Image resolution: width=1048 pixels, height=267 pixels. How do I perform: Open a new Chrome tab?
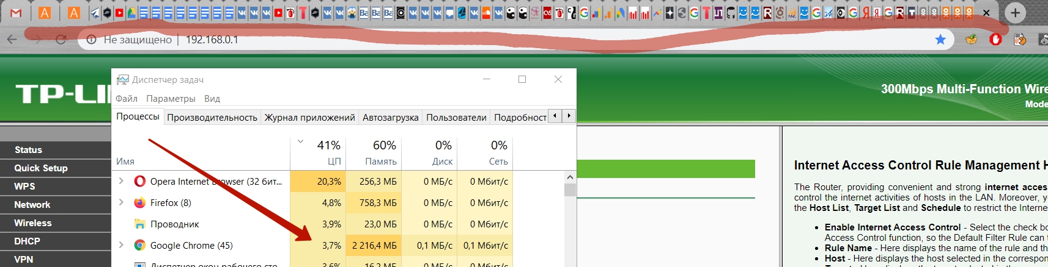[1015, 13]
